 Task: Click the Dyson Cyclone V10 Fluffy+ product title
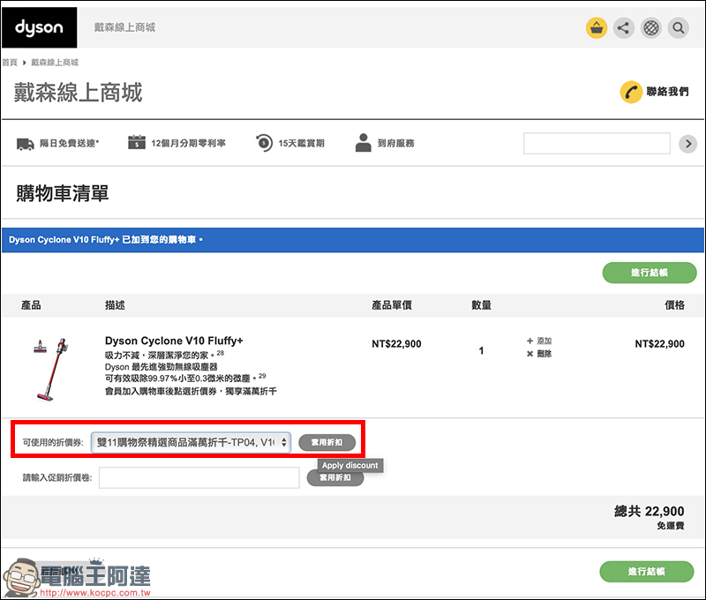174,341
